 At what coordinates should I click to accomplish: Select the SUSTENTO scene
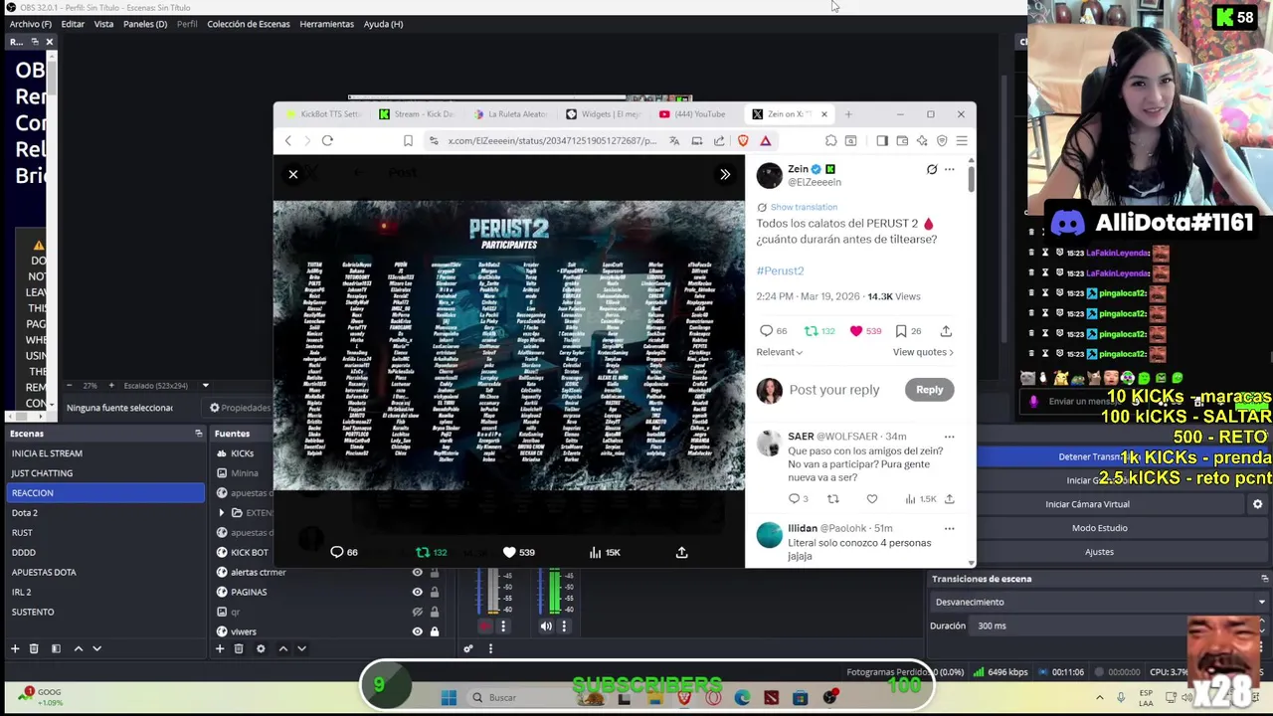pos(103,613)
